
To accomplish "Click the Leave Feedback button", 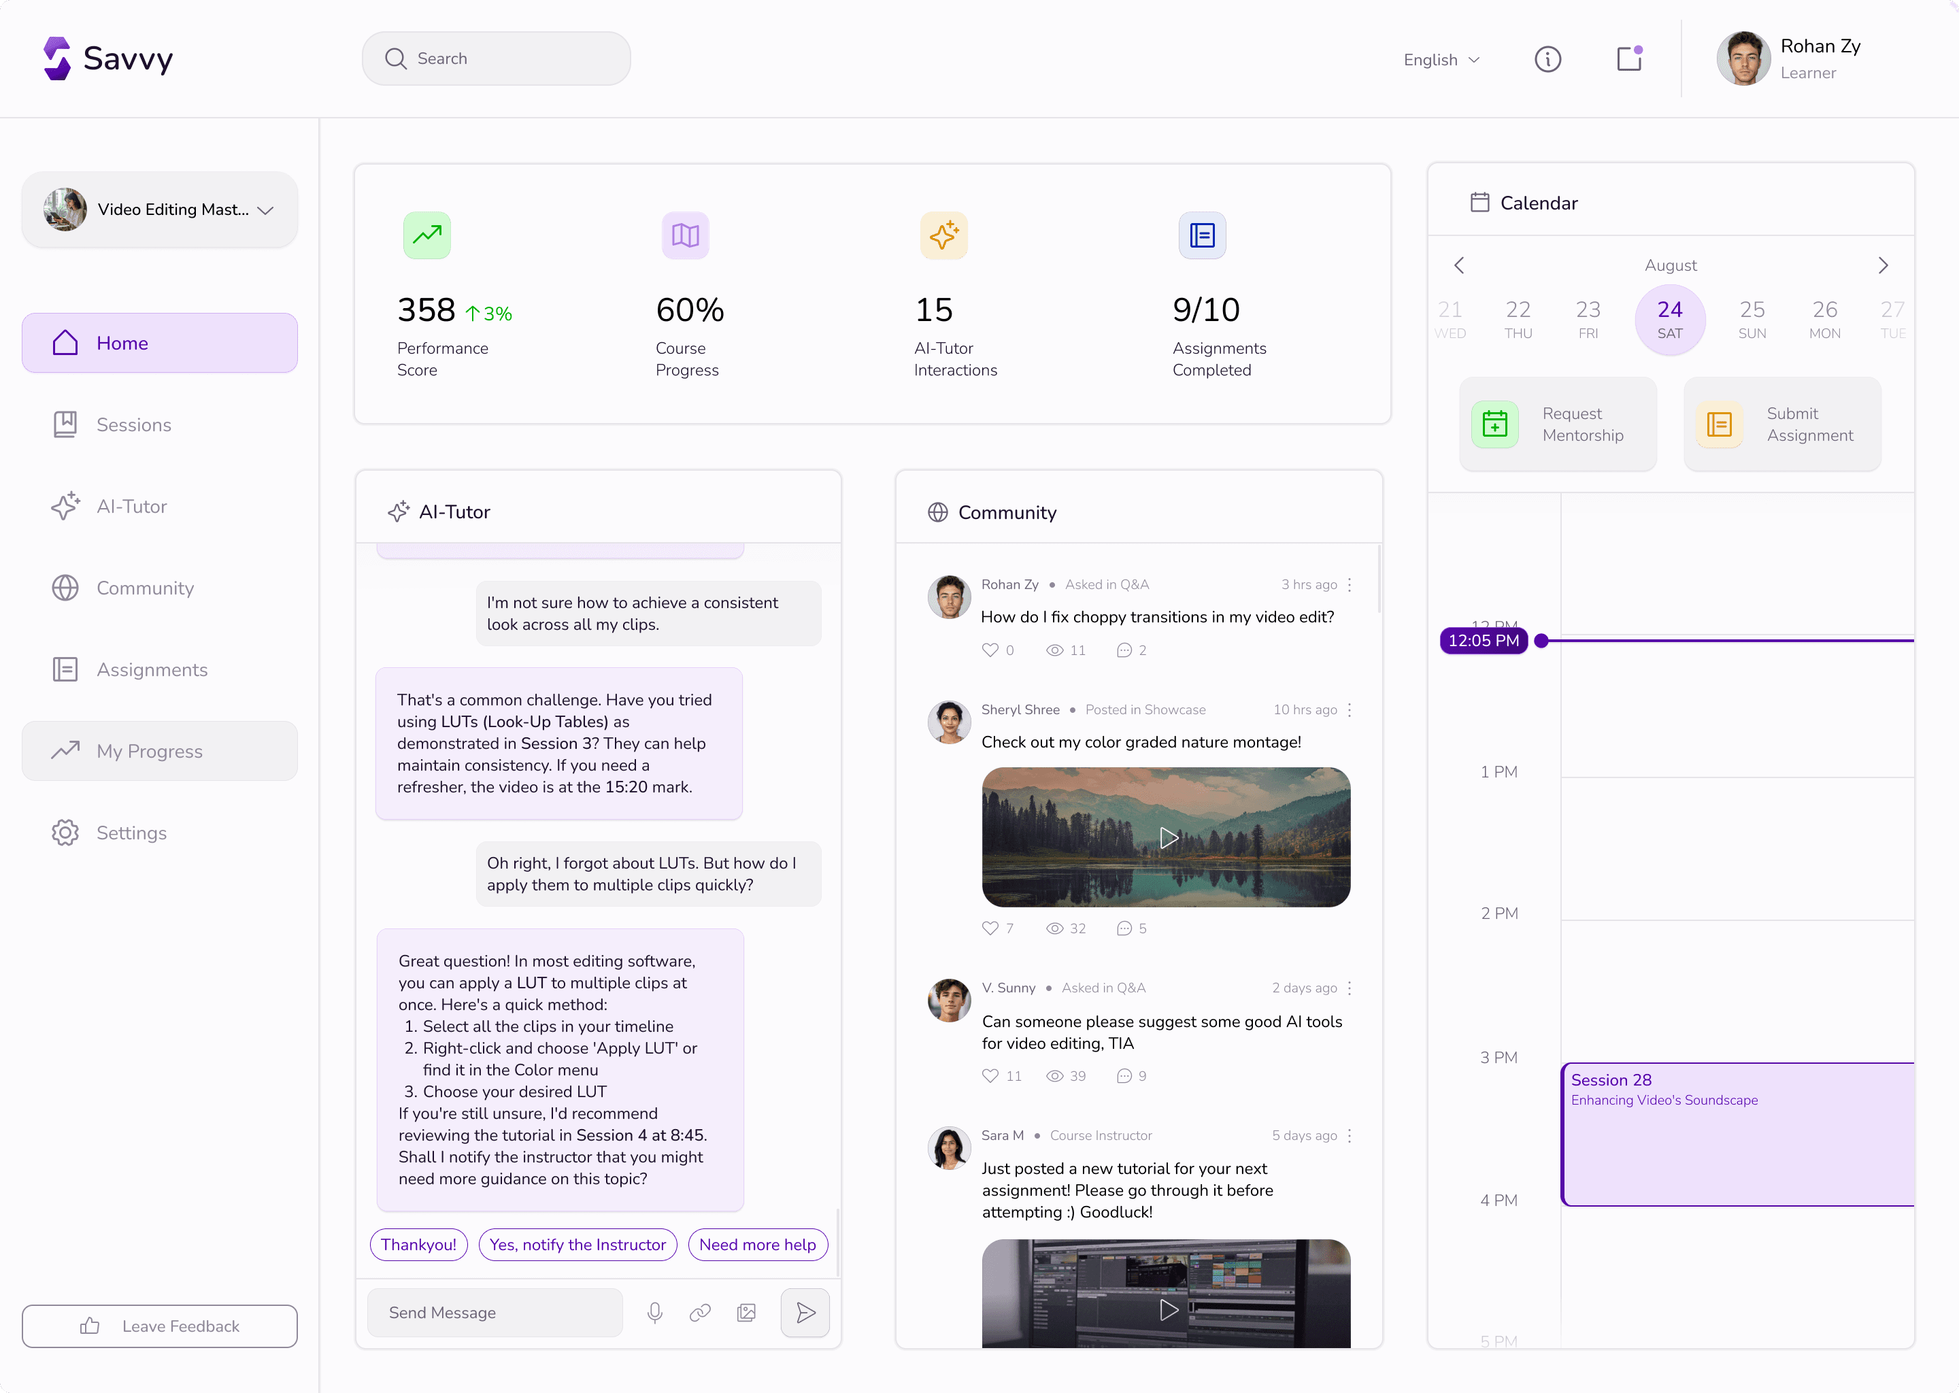I will point(160,1326).
